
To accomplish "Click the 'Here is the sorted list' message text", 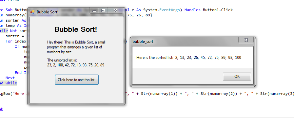I will pyautogui.click(x=188, y=58).
